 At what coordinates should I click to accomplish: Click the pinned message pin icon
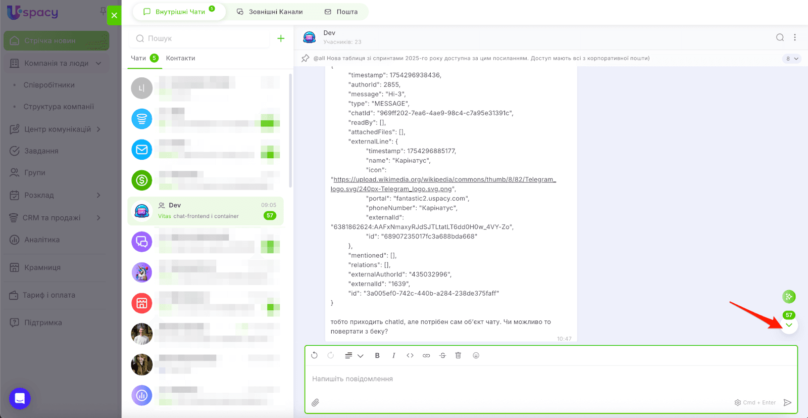[x=305, y=58]
